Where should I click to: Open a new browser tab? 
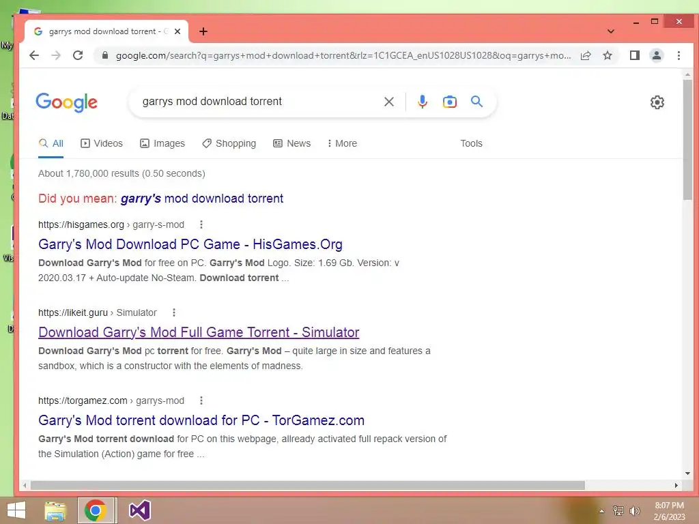(203, 31)
